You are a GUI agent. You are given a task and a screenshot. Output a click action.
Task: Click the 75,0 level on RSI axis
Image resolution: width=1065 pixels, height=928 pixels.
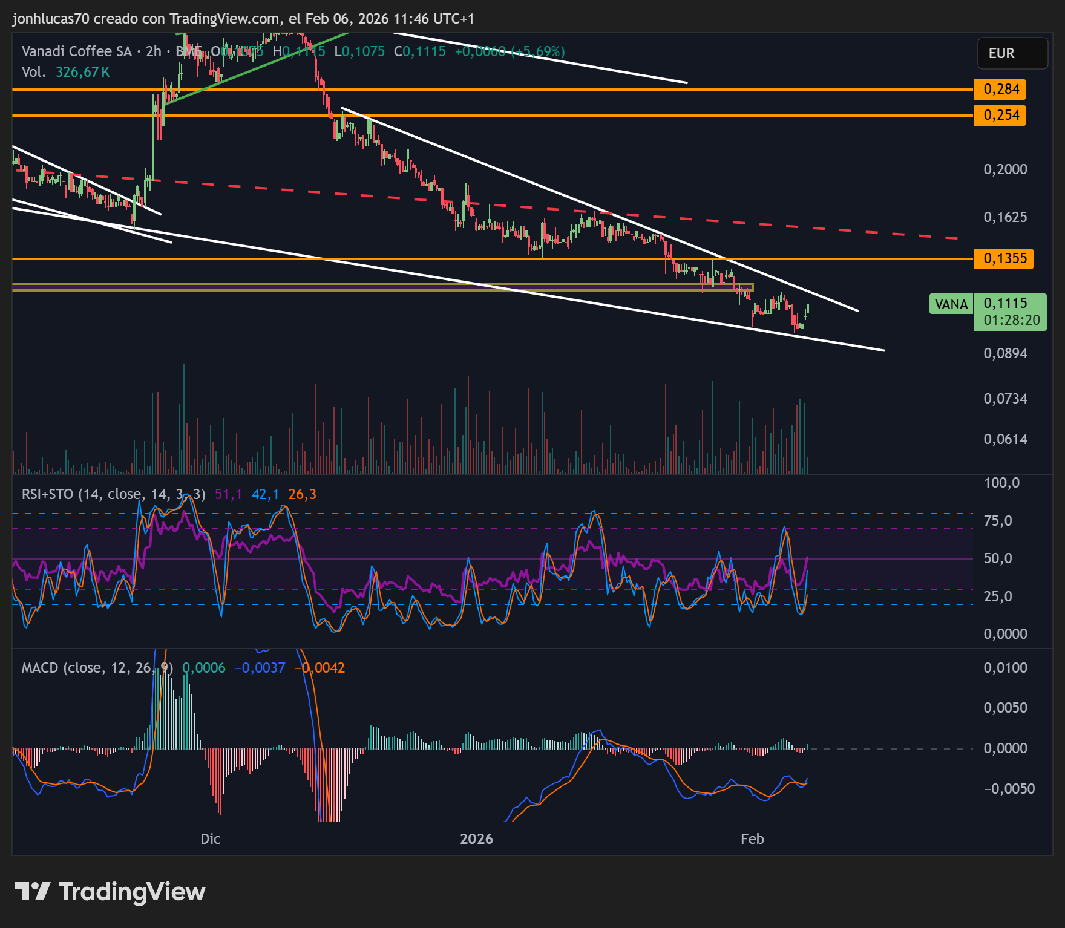pos(998,521)
